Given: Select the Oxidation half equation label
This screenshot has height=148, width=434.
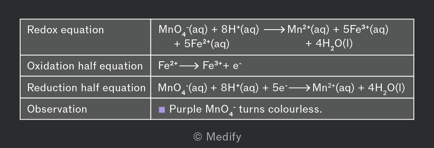Looking at the screenshot, I should click(x=85, y=66).
